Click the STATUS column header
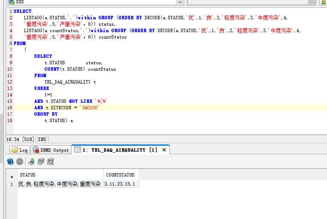The width and height of the screenshot is (327, 219). (x=61, y=175)
